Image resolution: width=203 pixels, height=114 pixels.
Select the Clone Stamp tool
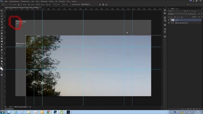[x=2, y=33]
